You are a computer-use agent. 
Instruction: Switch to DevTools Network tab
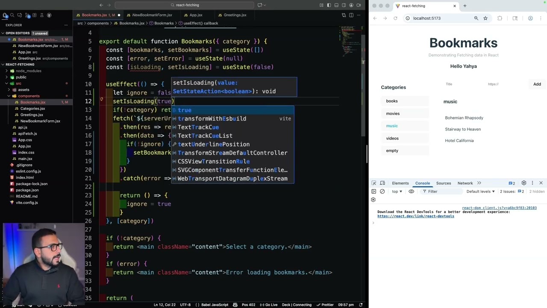click(x=465, y=183)
